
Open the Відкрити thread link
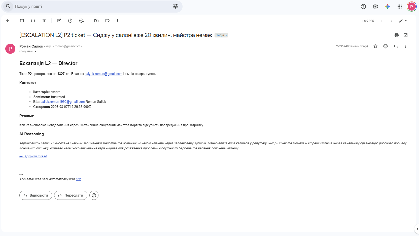(33, 156)
